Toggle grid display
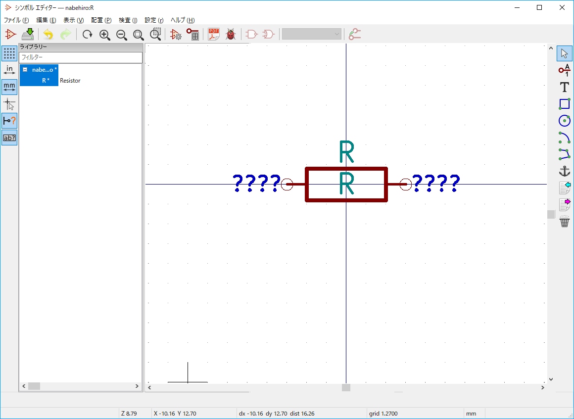This screenshot has height=419, width=574. (9, 53)
